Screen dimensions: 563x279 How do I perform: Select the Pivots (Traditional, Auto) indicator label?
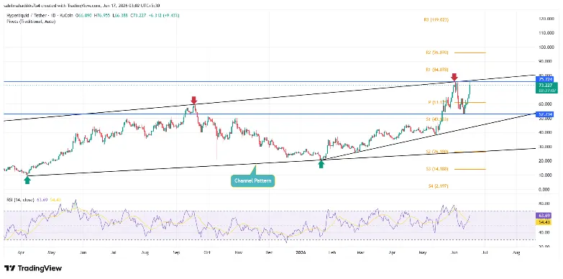coord(31,21)
